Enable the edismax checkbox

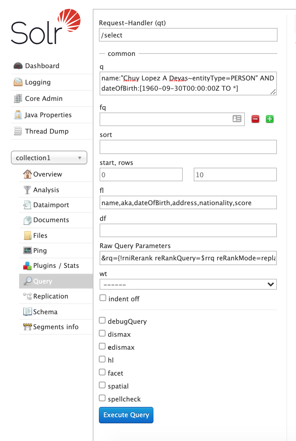[x=102, y=346]
